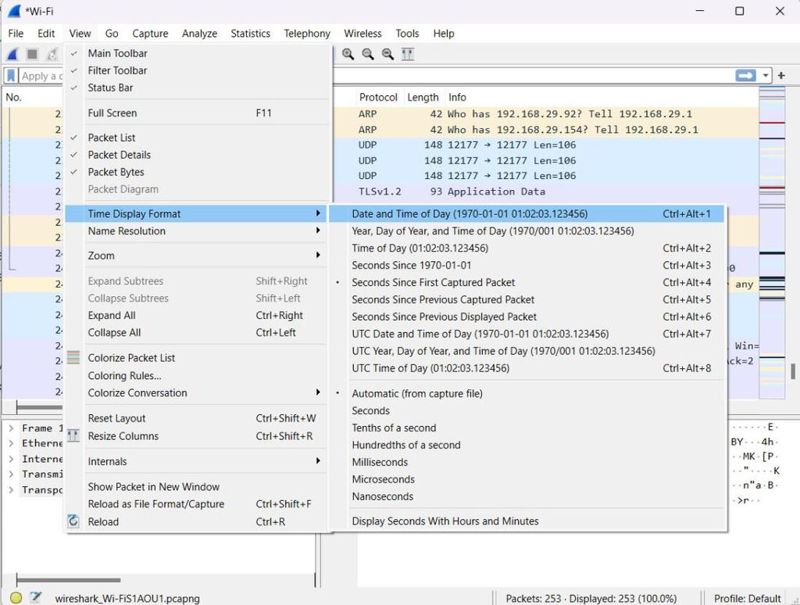Screen dimensions: 800x605
Task: Open the Wireless menu
Action: point(362,34)
